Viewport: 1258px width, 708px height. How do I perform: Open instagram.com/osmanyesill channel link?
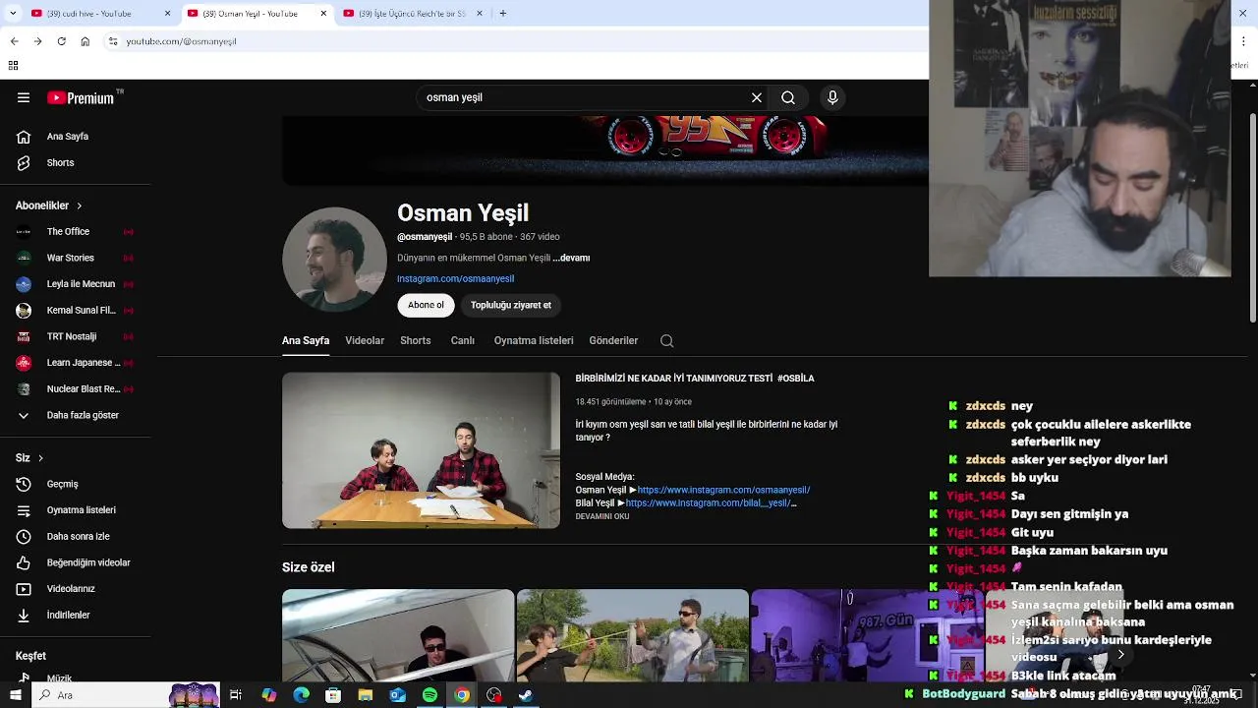[x=455, y=278]
